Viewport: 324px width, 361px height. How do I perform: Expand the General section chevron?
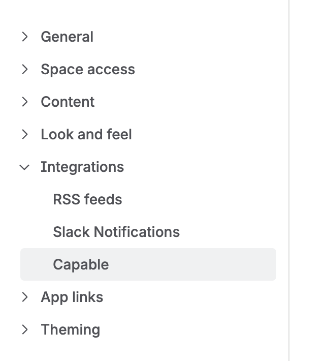tap(24, 37)
